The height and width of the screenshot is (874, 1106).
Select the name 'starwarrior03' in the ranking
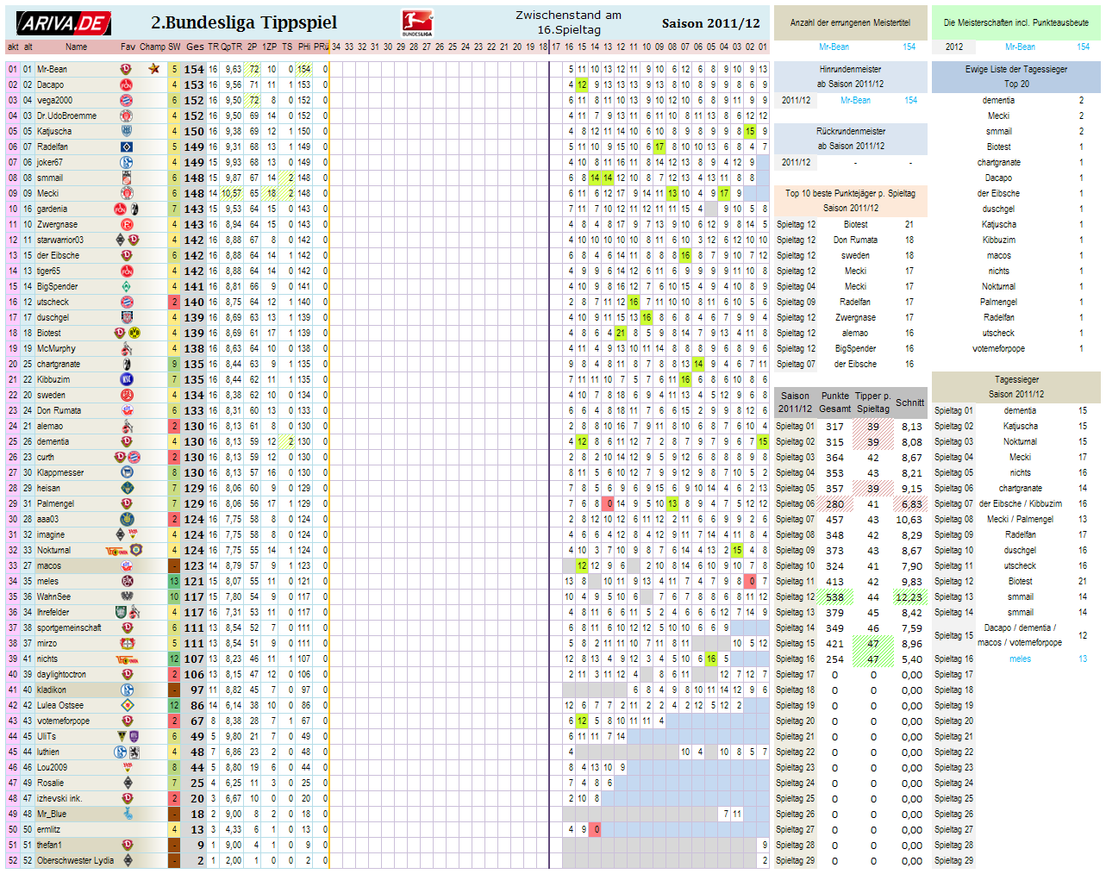click(60, 240)
